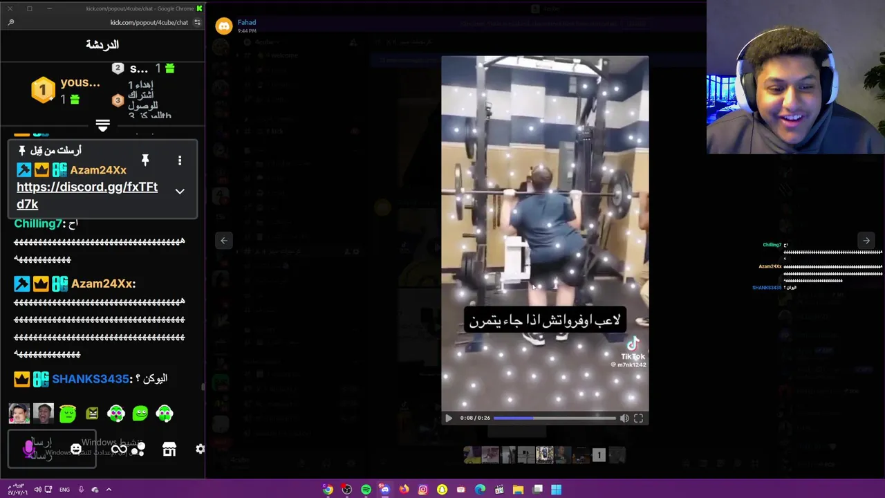Click the infinity icon in chat bar
885x498 pixels.
point(119,450)
